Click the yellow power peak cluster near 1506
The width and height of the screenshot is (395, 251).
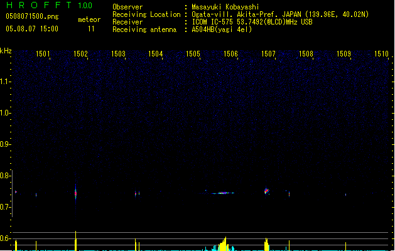[223, 244]
